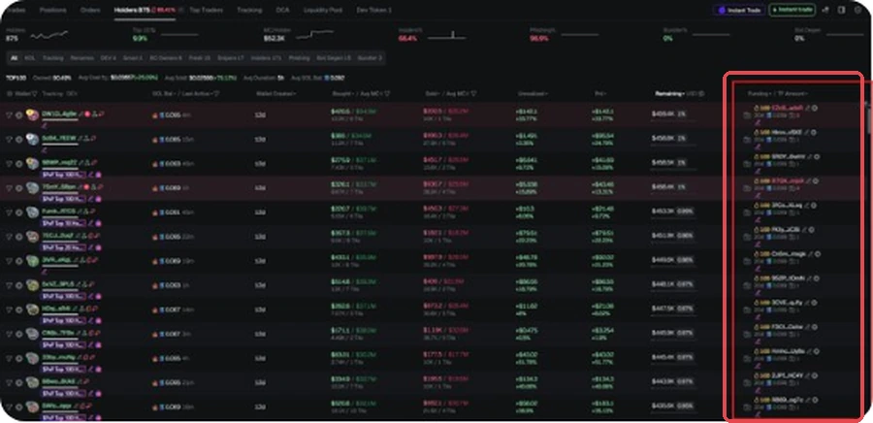Open wallet address 7SmY in holders list

click(59, 186)
